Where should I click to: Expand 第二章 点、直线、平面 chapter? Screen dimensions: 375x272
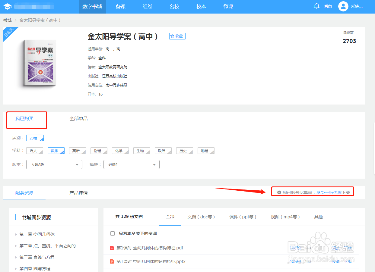point(49,246)
